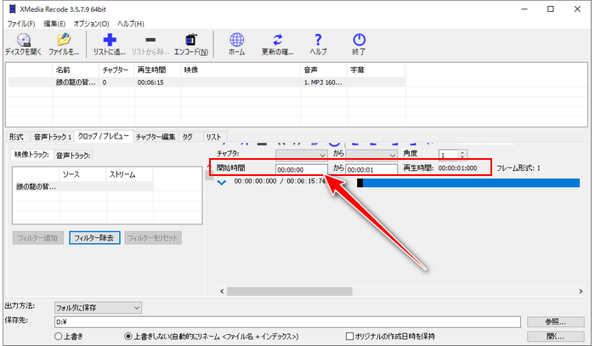The height and width of the screenshot is (346, 595).
Task: Select the 音声トラック sub-tab
Action: [x=73, y=156]
